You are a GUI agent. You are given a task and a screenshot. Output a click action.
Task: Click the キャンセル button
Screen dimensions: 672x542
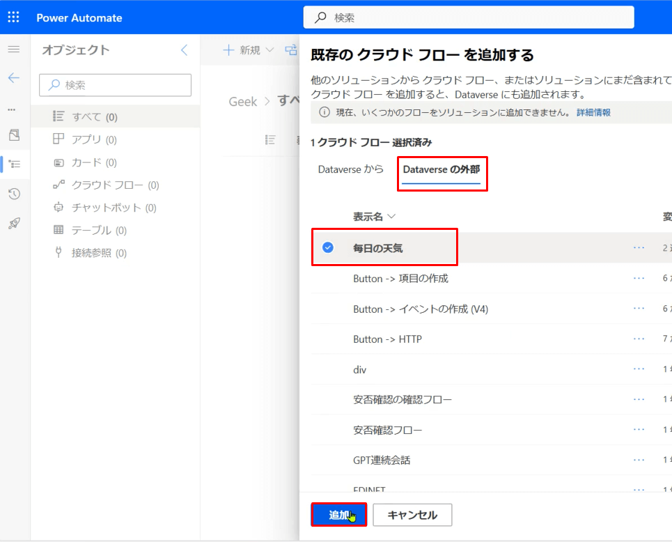click(x=412, y=515)
